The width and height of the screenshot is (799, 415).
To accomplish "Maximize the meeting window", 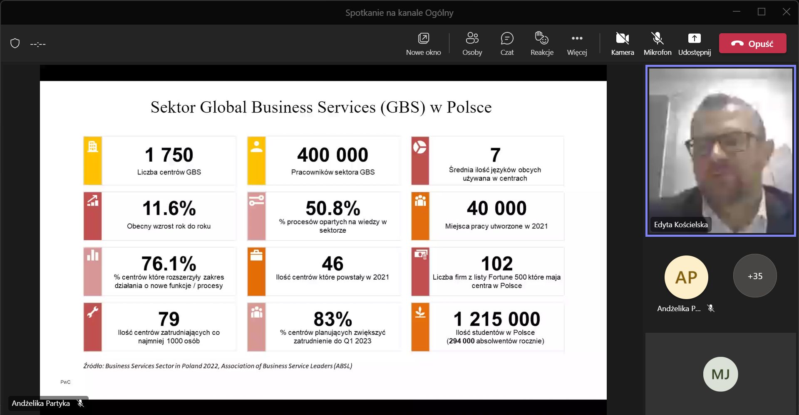I will (x=761, y=12).
